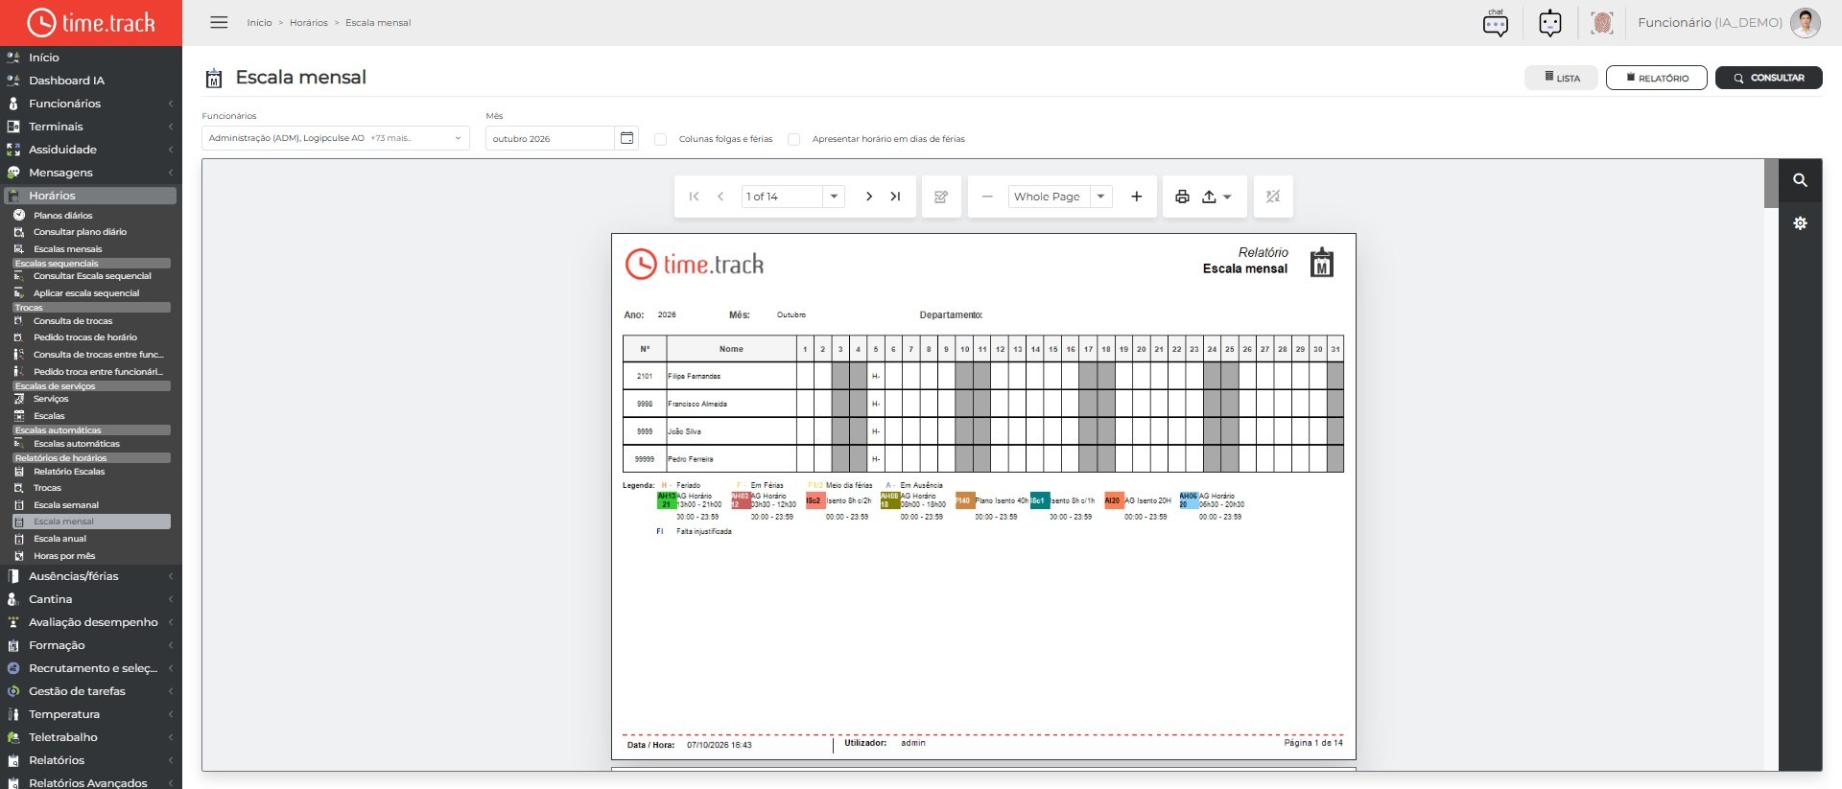This screenshot has height=789, width=1842.
Task: Click the LISTA button
Action: 1562,78
